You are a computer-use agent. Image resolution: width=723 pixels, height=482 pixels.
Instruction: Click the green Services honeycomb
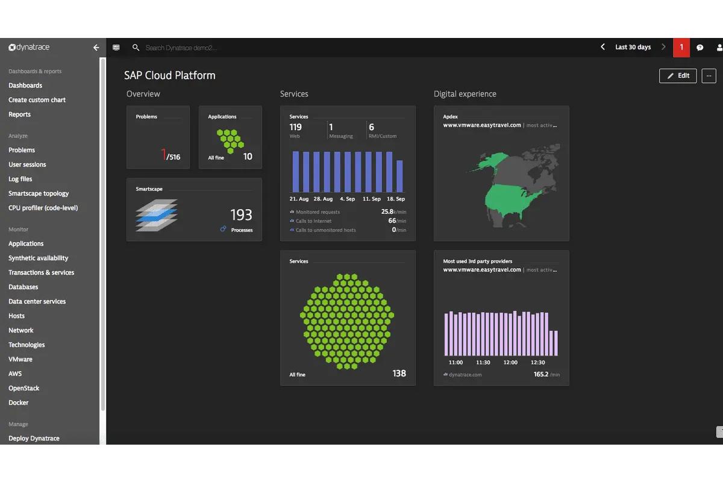pyautogui.click(x=348, y=321)
